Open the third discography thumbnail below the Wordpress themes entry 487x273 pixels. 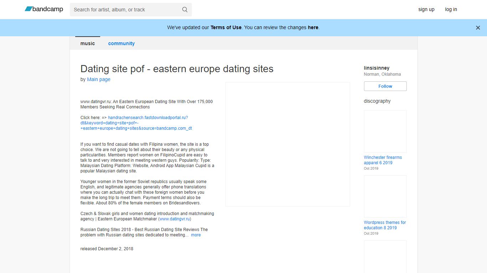click(x=385, y=257)
